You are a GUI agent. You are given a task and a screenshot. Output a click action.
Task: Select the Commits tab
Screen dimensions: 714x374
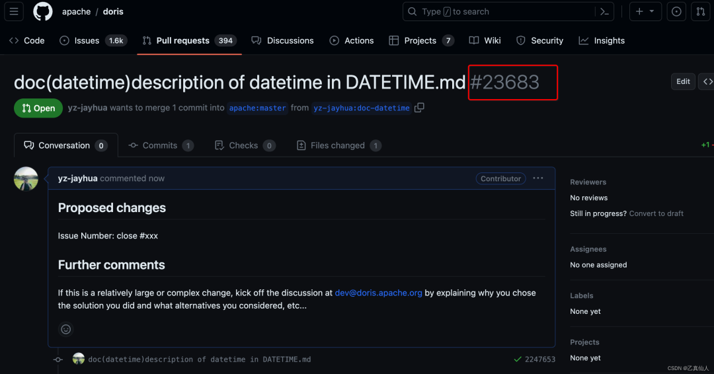pyautogui.click(x=161, y=145)
